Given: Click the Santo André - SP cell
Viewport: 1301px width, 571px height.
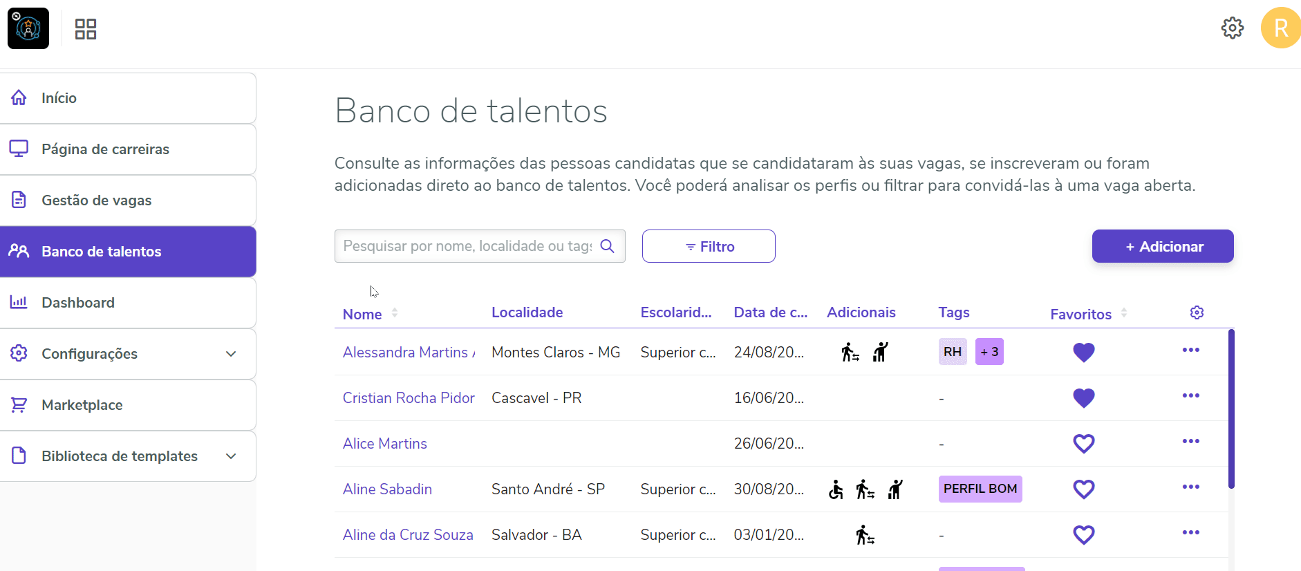Looking at the screenshot, I should [548, 489].
